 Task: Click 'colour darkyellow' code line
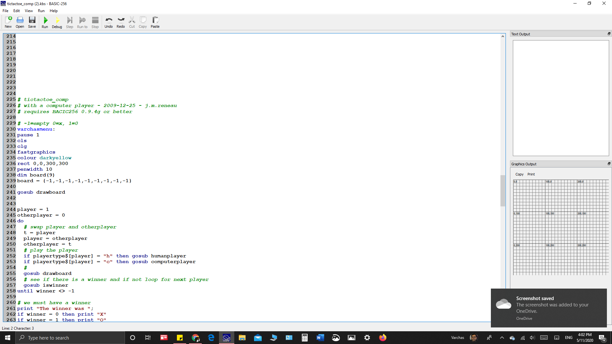[44, 158]
